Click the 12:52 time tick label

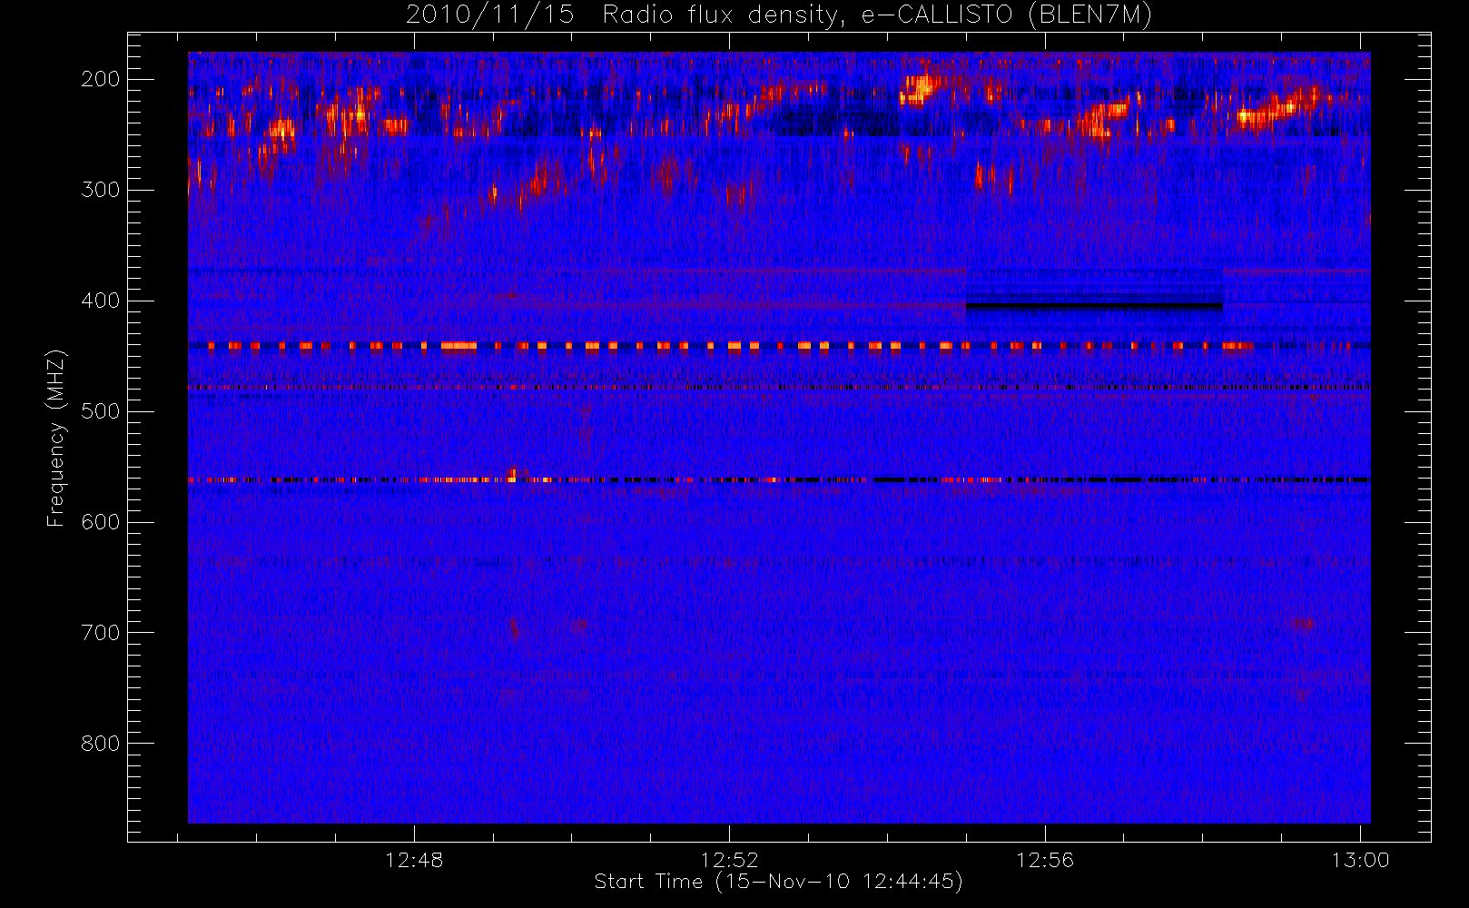coord(729,860)
